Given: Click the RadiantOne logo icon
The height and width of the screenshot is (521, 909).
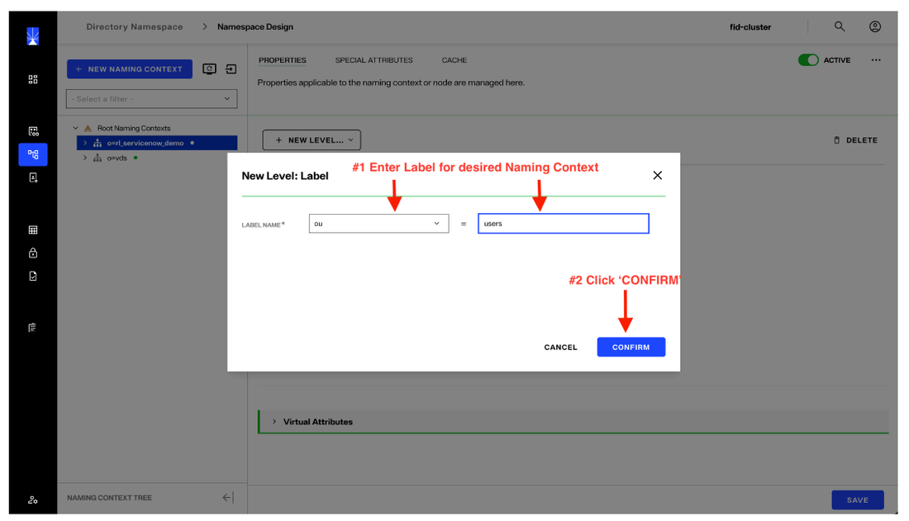Looking at the screenshot, I should tap(33, 36).
